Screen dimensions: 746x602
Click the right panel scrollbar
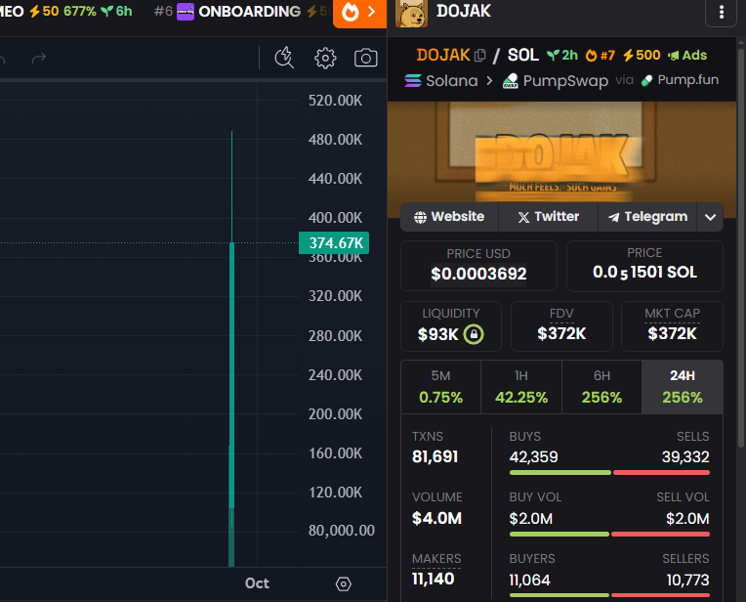(741, 247)
